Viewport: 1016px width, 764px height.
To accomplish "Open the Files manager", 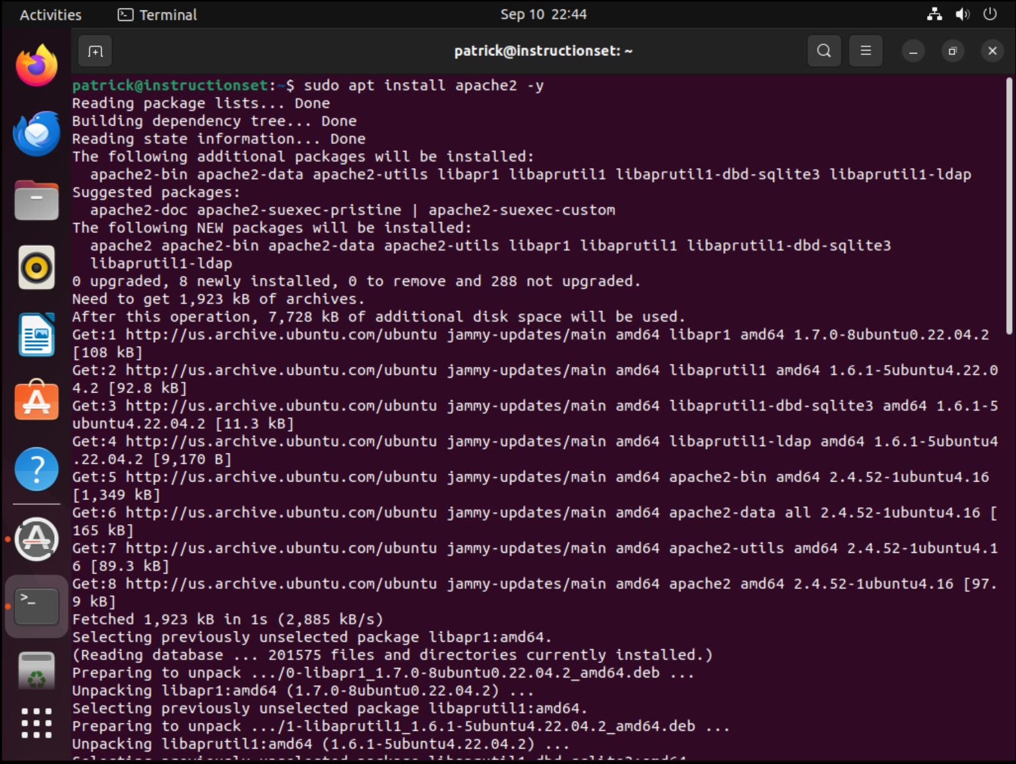I will [x=37, y=200].
